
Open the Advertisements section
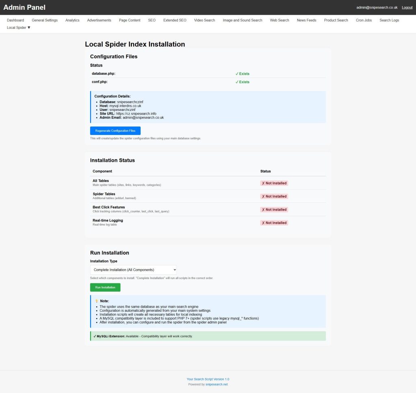pos(99,20)
